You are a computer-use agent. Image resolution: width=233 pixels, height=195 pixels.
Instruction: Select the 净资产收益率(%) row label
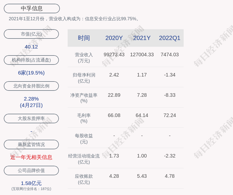click(84, 98)
